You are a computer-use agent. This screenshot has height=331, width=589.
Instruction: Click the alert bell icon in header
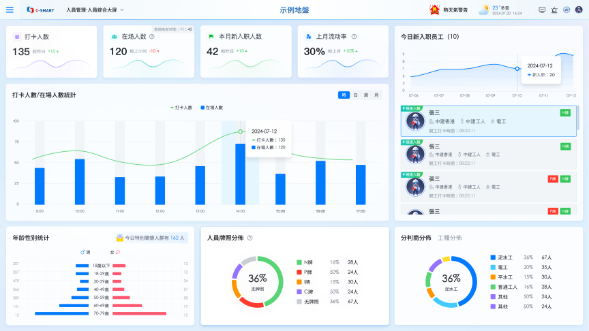click(554, 10)
